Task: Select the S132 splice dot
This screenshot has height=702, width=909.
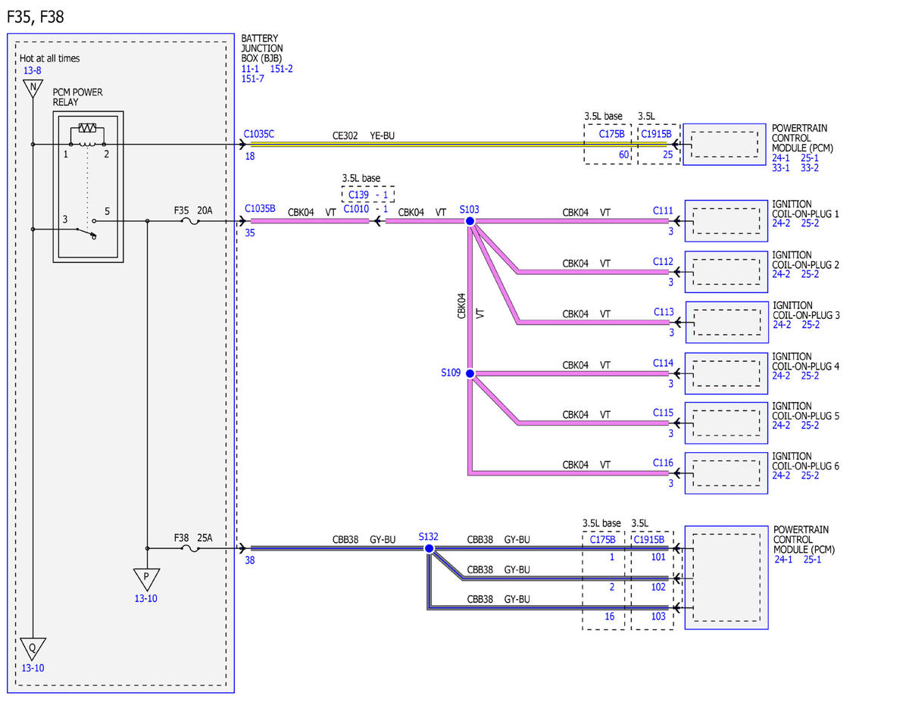Action: tap(429, 548)
